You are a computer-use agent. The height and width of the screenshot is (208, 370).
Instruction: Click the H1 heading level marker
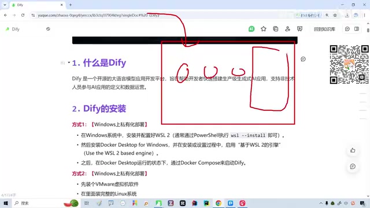[62, 63]
